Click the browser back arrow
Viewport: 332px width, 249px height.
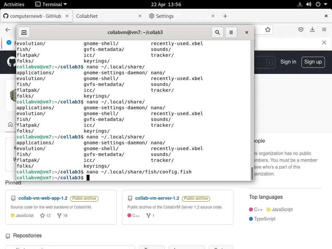click(8, 30)
